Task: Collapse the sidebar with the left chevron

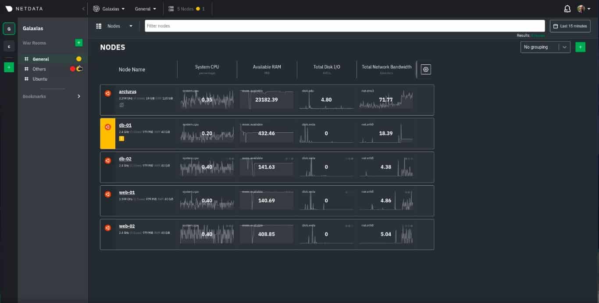Action: tap(83, 9)
